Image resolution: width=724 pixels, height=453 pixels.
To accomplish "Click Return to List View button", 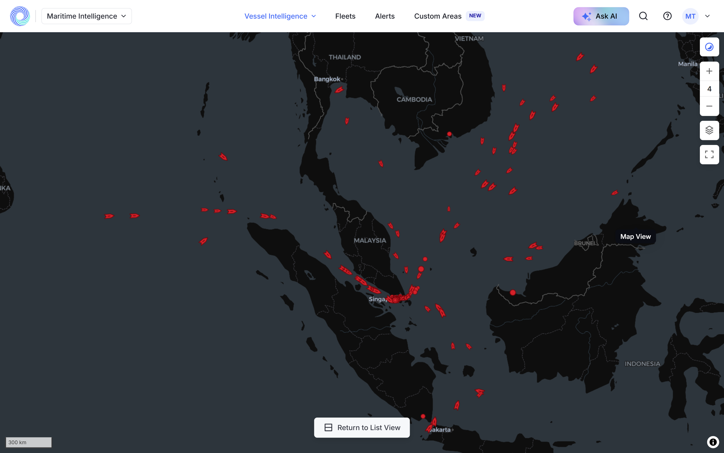I will click(x=362, y=428).
